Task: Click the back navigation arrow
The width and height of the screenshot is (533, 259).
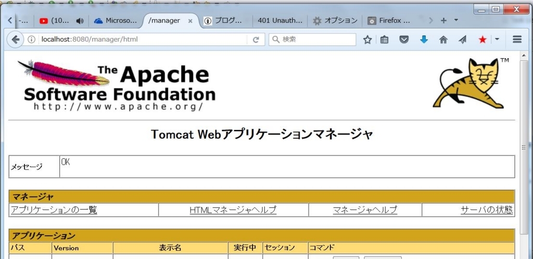Action: [15, 40]
